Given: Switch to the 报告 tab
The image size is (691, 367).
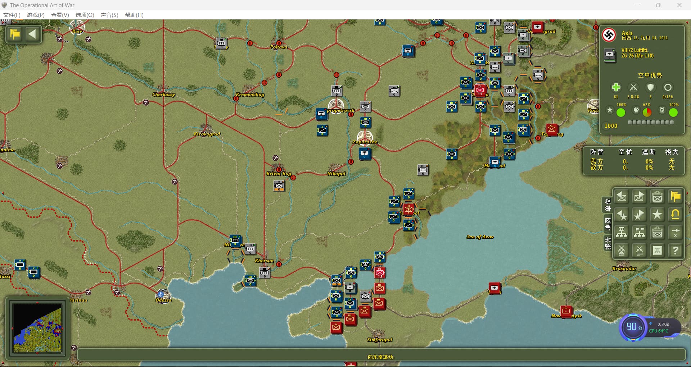Looking at the screenshot, I should [x=608, y=243].
